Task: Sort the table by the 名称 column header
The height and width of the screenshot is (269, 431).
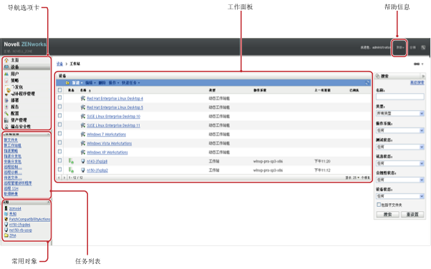Action: (83, 90)
